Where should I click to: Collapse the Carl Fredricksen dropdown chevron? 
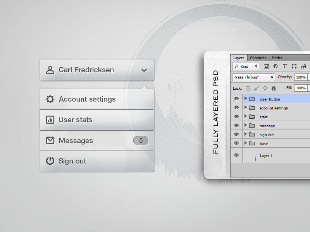pos(144,70)
